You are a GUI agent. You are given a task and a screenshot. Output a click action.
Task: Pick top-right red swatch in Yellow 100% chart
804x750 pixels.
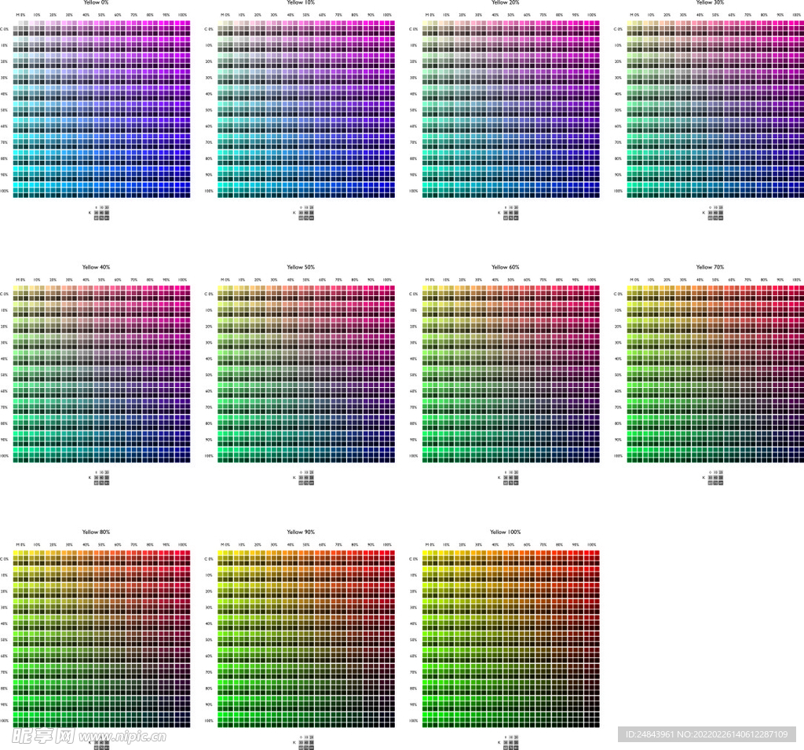[595, 554]
